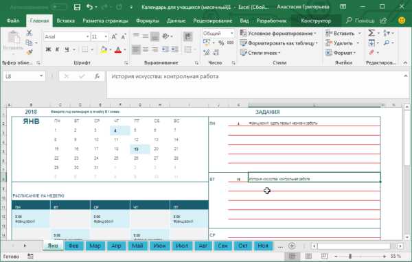Switch to the Фев sheet tab
412x262 pixels.
(73, 246)
